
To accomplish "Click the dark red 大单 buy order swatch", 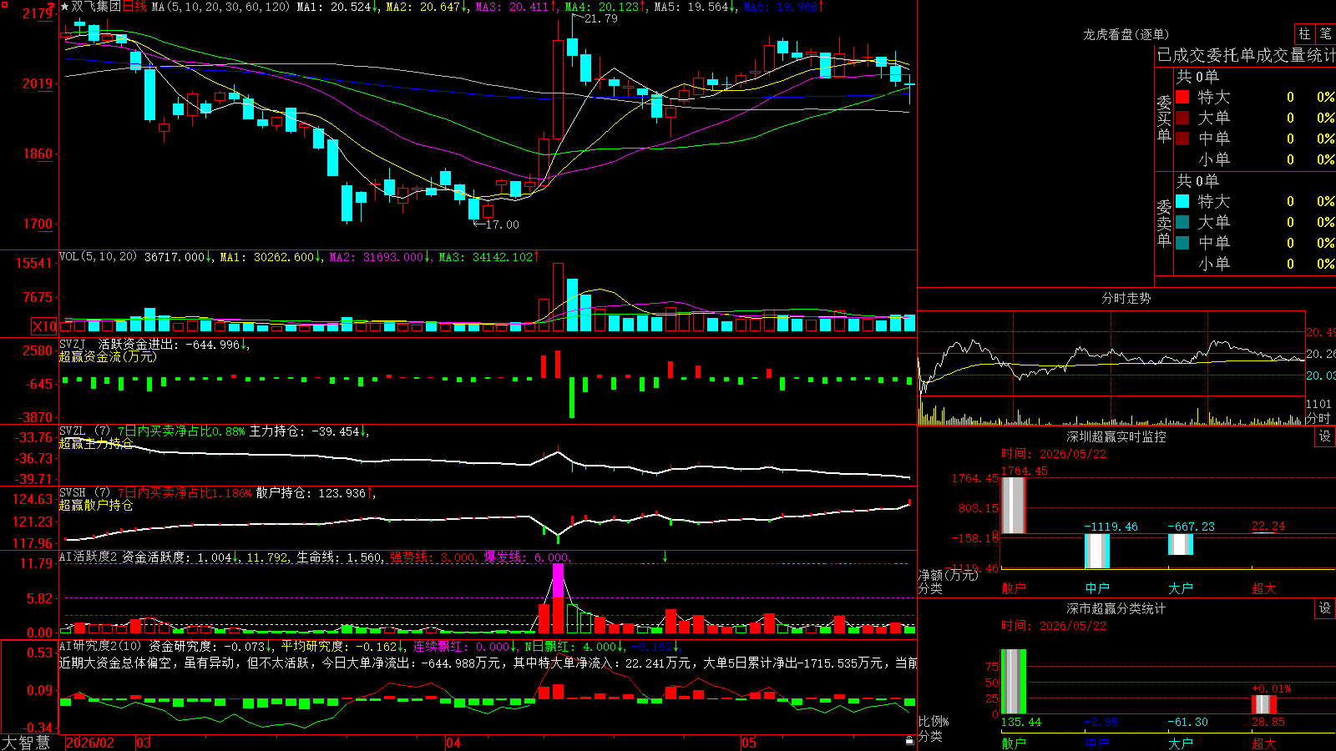I will pyautogui.click(x=1182, y=118).
